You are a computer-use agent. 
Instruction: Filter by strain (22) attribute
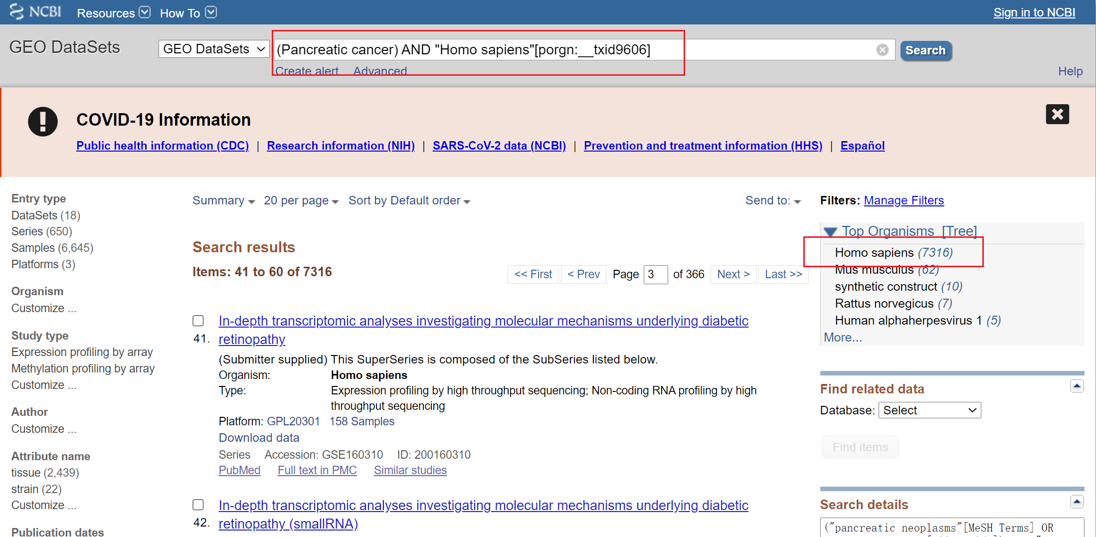click(36, 489)
